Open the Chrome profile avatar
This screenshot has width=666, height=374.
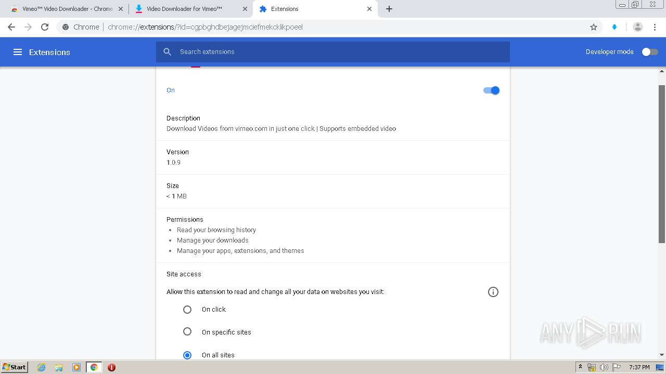(638, 27)
